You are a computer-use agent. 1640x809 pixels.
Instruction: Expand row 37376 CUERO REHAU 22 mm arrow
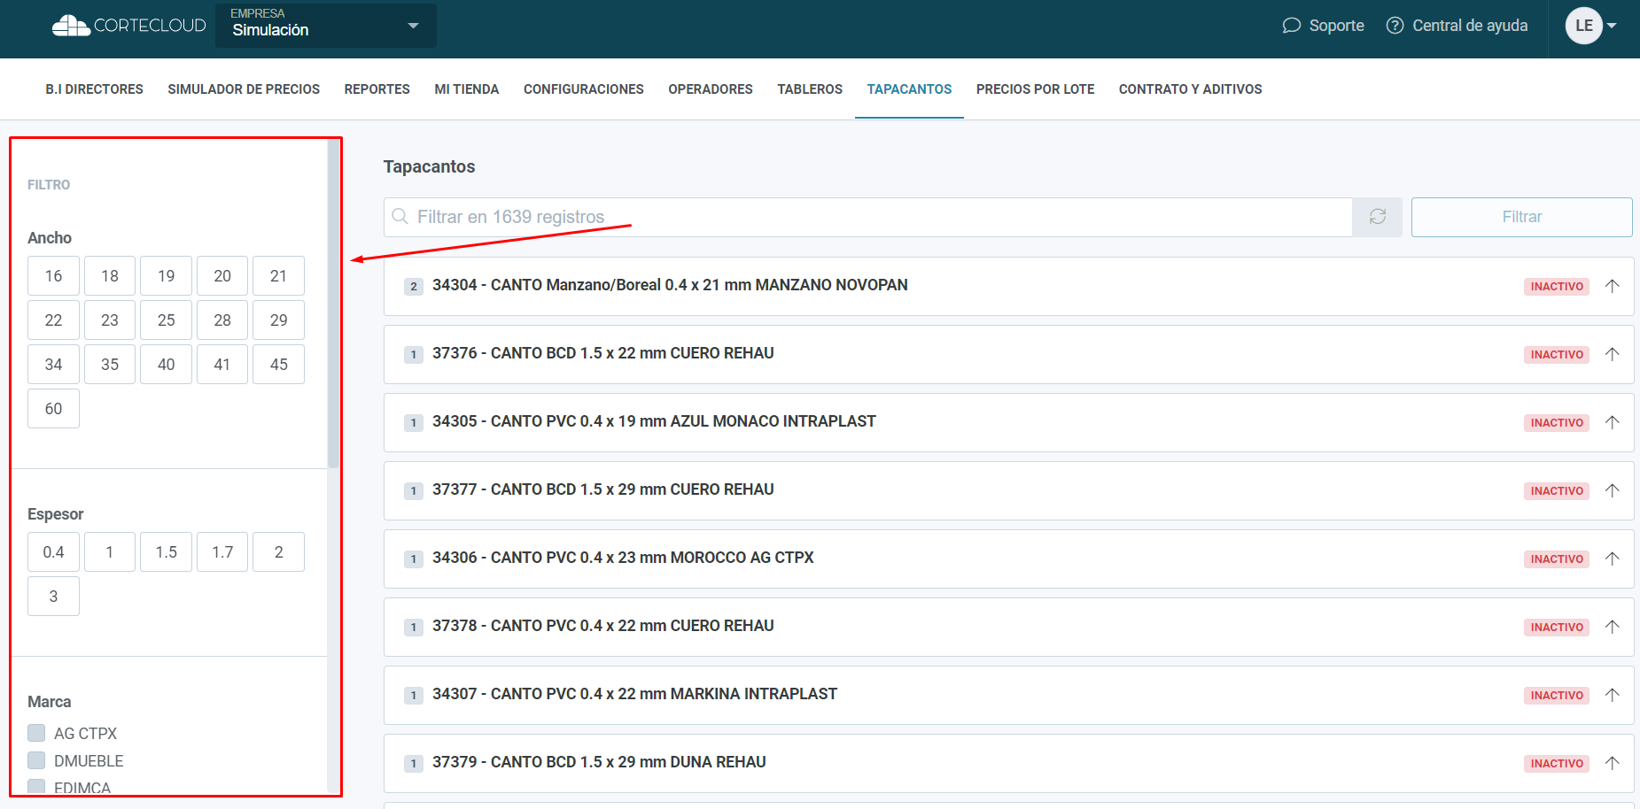[x=1613, y=354]
